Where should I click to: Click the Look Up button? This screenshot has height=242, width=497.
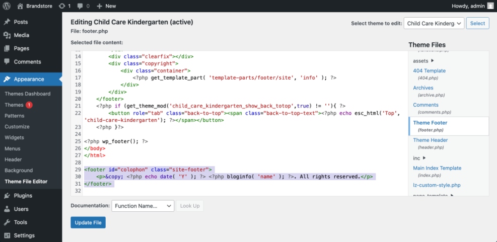pyautogui.click(x=190, y=206)
